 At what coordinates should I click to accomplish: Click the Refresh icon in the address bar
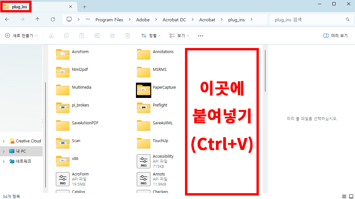point(53,19)
